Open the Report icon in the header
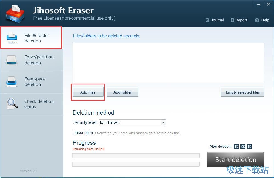 point(233,20)
